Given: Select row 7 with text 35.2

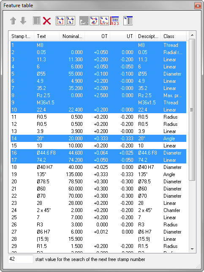Looking at the screenshot, I should (x=98, y=88).
